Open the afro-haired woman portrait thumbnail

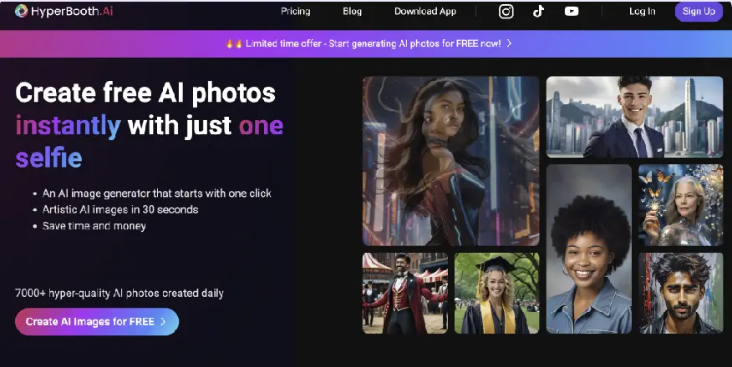[x=589, y=249]
